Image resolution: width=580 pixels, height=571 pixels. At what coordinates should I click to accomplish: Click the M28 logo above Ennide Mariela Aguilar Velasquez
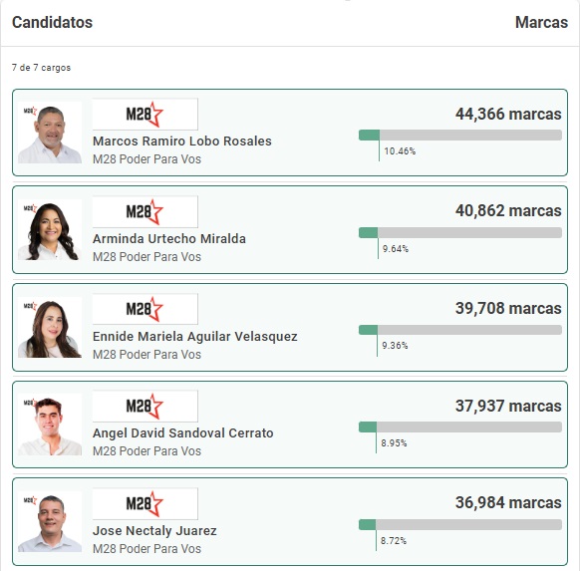145,309
